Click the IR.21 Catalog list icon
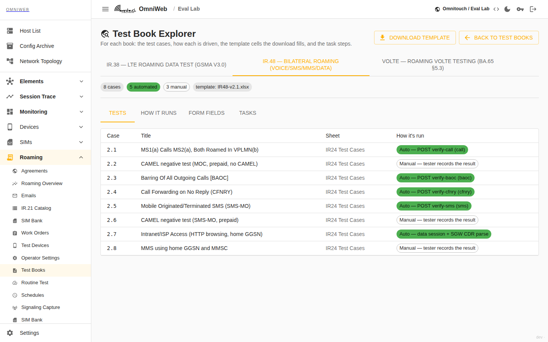Image resolution: width=548 pixels, height=342 pixels. pos(15,208)
